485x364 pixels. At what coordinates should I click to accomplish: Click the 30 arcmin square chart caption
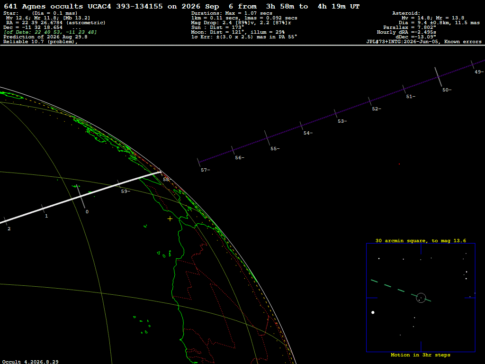tap(421, 240)
